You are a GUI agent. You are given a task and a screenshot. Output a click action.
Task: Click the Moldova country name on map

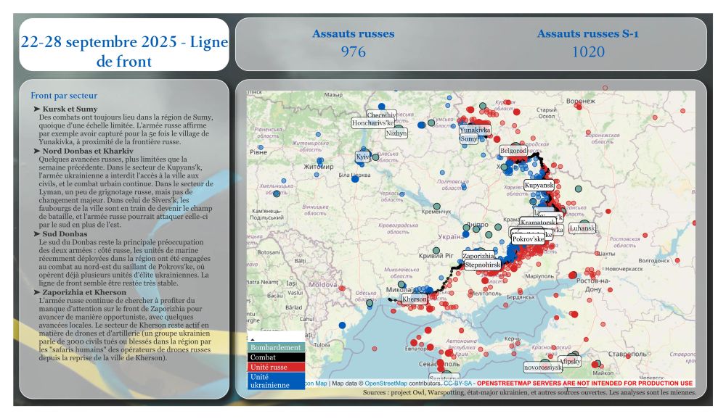click(x=323, y=284)
